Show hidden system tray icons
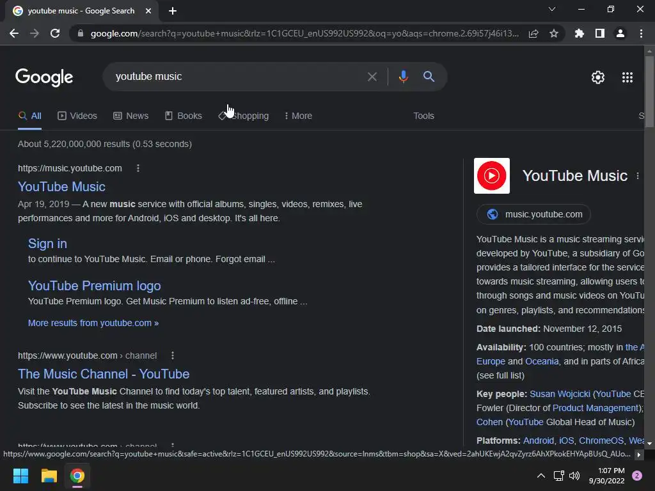Viewport: 655px width, 491px height. [541, 476]
